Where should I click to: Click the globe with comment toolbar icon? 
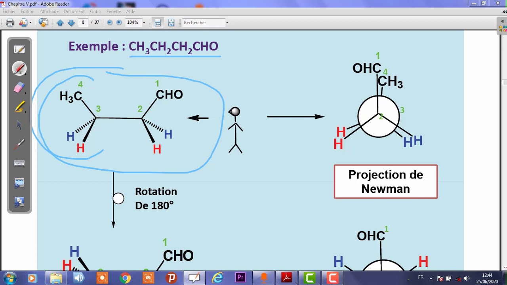point(43,23)
